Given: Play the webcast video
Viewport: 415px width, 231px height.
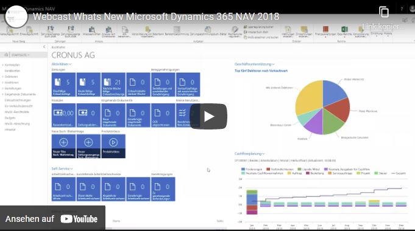Looking at the screenshot, I should click(208, 117).
